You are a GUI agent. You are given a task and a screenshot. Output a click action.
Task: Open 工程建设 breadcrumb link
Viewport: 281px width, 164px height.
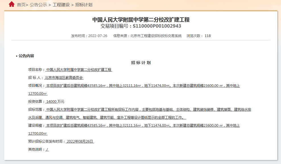61,5
